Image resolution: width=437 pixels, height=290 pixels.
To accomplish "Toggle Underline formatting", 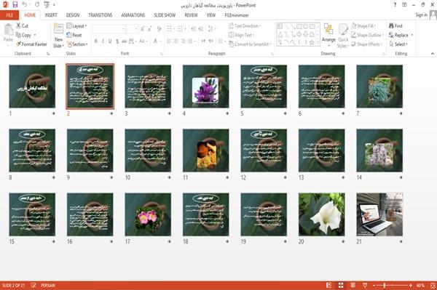I will [x=110, y=41].
